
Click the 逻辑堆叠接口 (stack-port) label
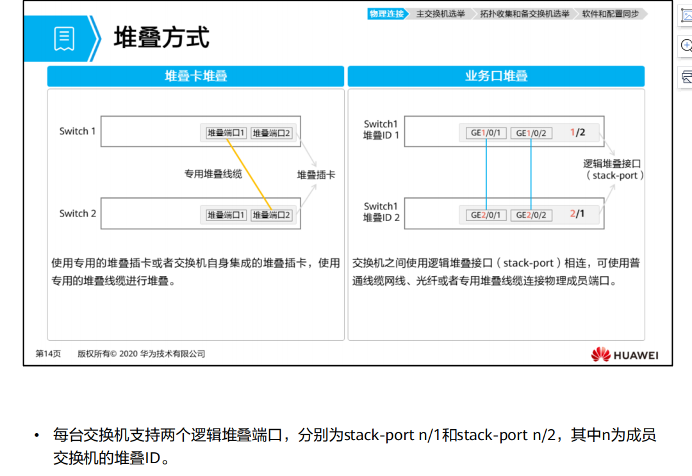point(613,169)
